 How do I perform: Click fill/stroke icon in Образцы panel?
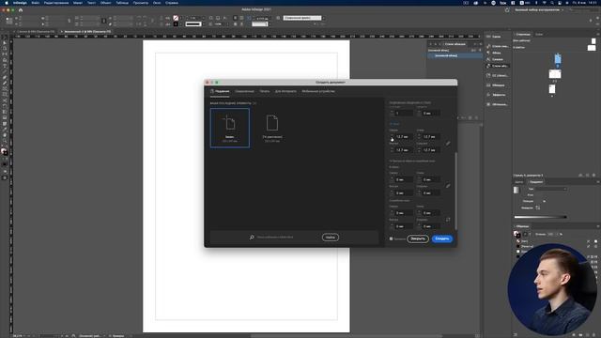tap(517, 234)
